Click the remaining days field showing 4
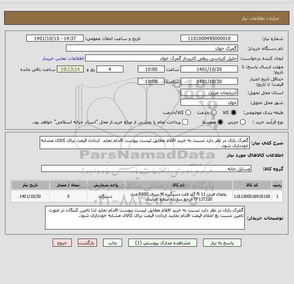This screenshot has height=284, width=294. 110,69
